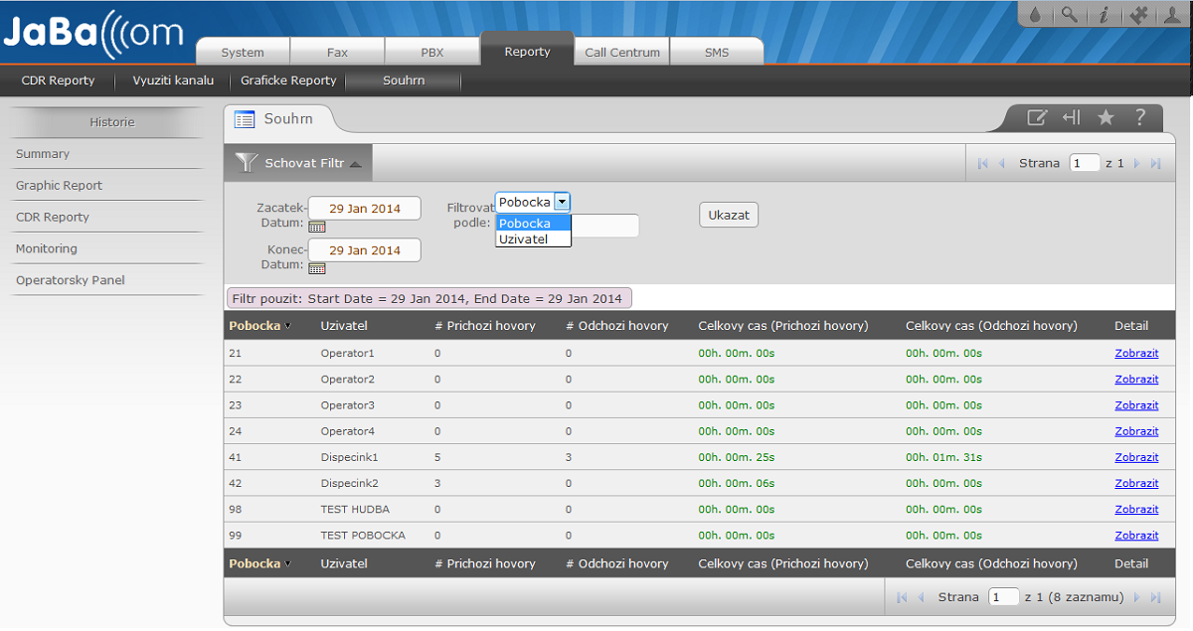
Task: Open the Graficke Reporty submenu
Action: [288, 80]
